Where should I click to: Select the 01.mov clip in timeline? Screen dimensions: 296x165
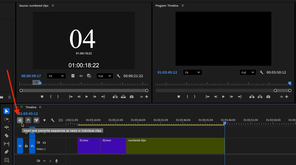(89, 146)
